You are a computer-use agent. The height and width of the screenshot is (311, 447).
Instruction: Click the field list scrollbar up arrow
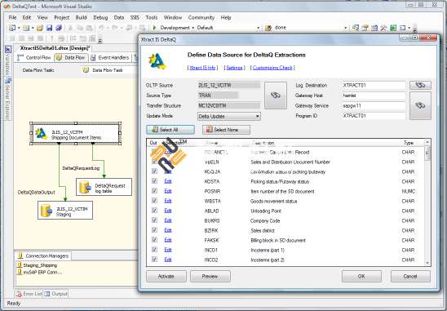[x=427, y=142]
